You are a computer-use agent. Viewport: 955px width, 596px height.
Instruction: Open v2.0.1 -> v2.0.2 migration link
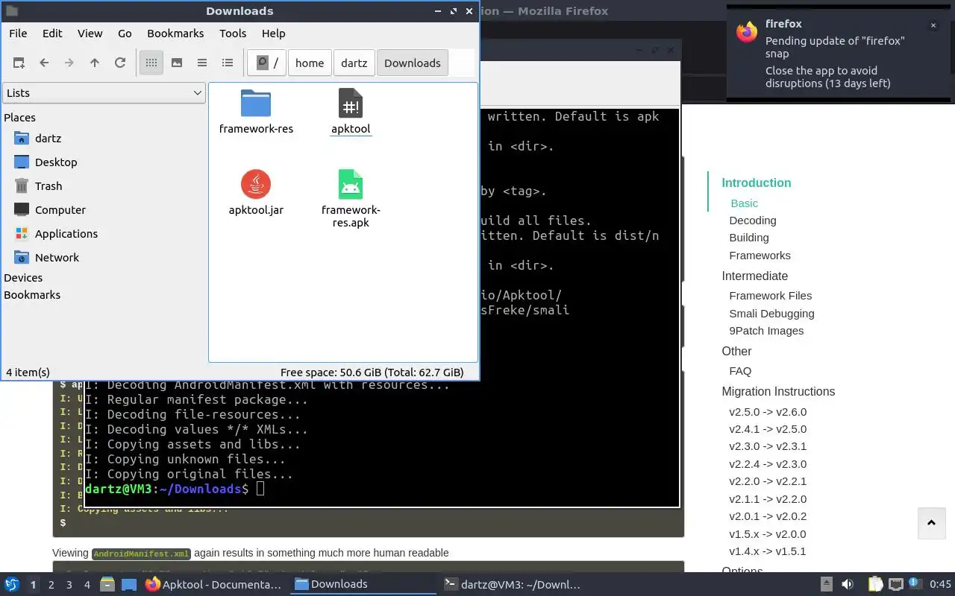tap(768, 516)
